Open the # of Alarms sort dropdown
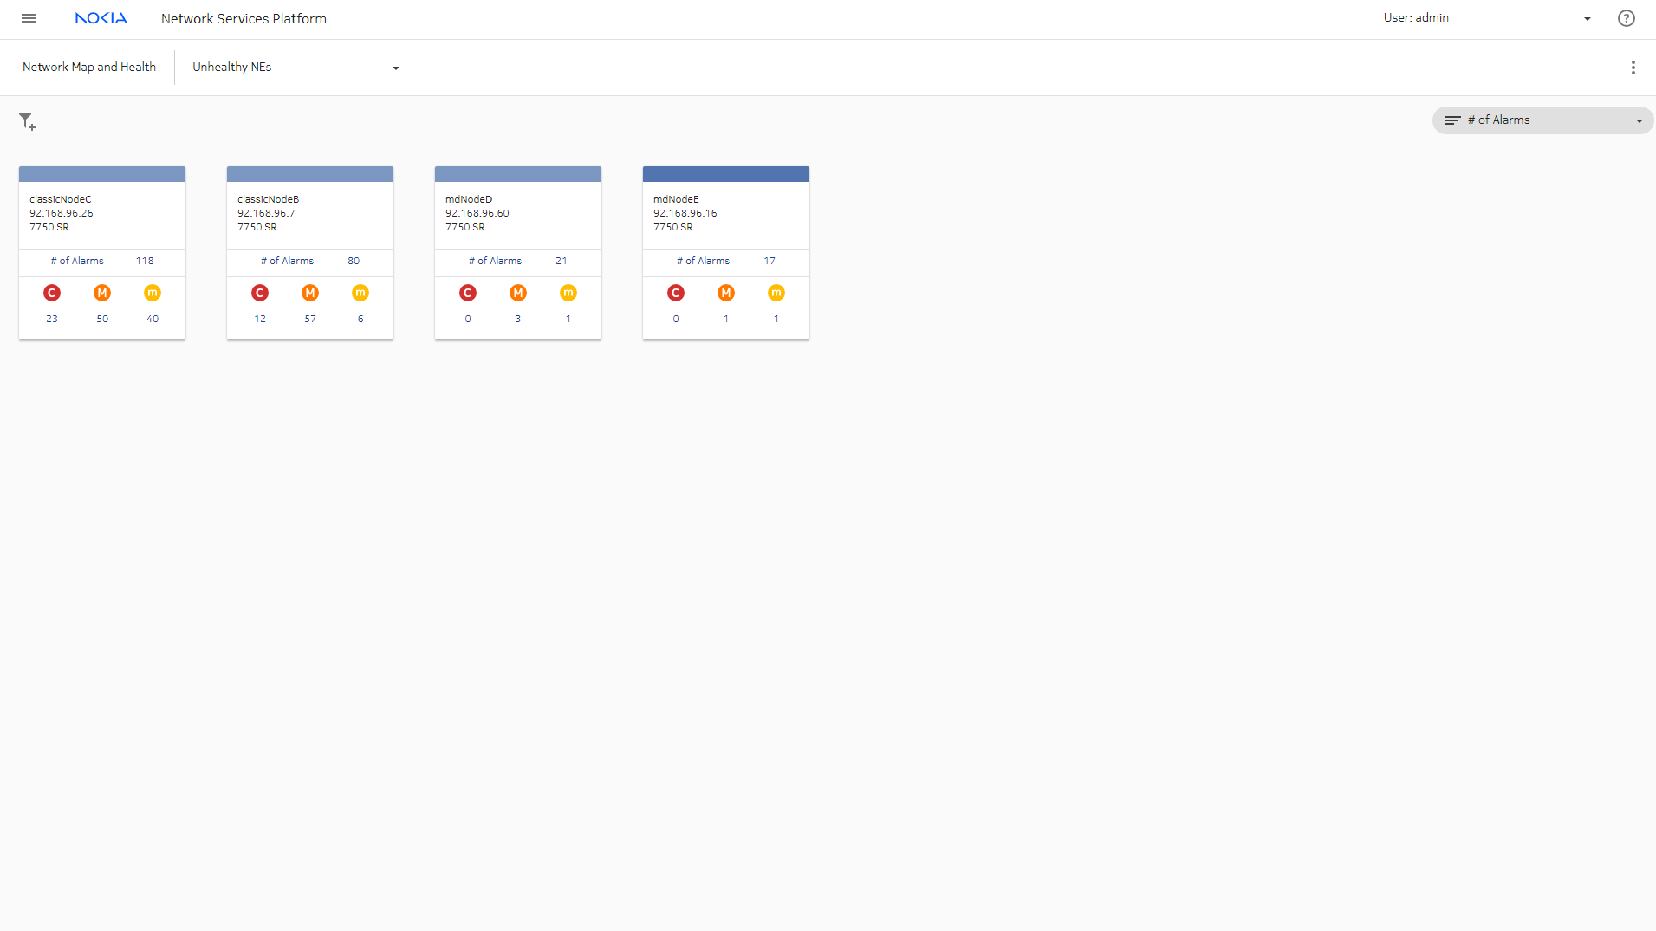1656x931 pixels. tap(1542, 120)
